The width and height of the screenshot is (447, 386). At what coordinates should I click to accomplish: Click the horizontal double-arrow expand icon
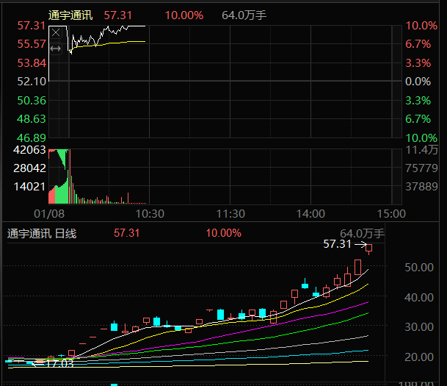coord(56,49)
